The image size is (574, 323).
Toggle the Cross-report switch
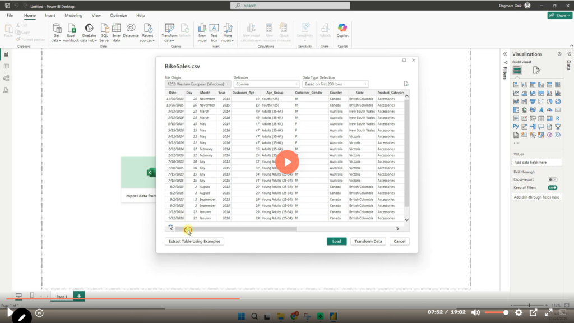pyautogui.click(x=552, y=180)
